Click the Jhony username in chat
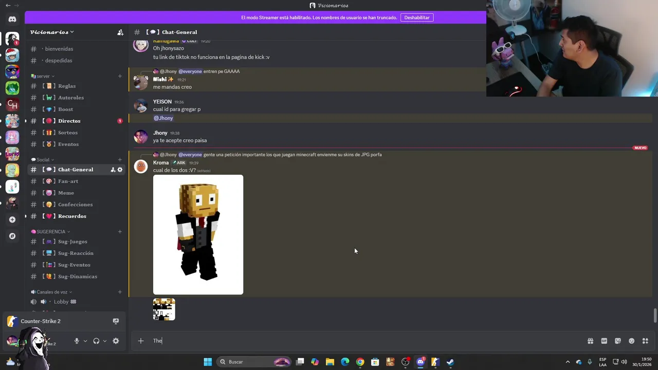This screenshot has width=658, height=370. point(160,133)
